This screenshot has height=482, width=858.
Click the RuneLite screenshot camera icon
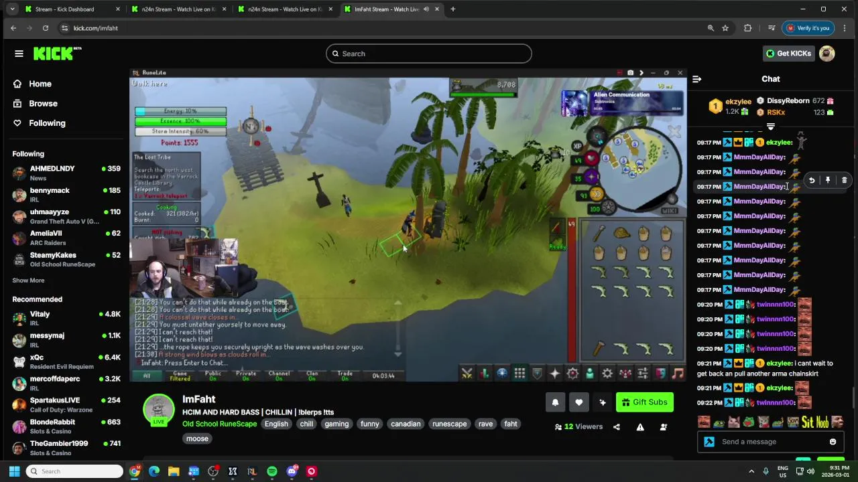coord(630,73)
